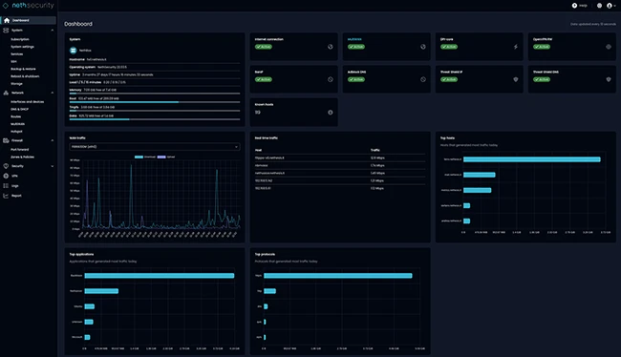This screenshot has height=357, width=621.
Task: Click the icon in OpenVPN RW card
Action: 609,47
